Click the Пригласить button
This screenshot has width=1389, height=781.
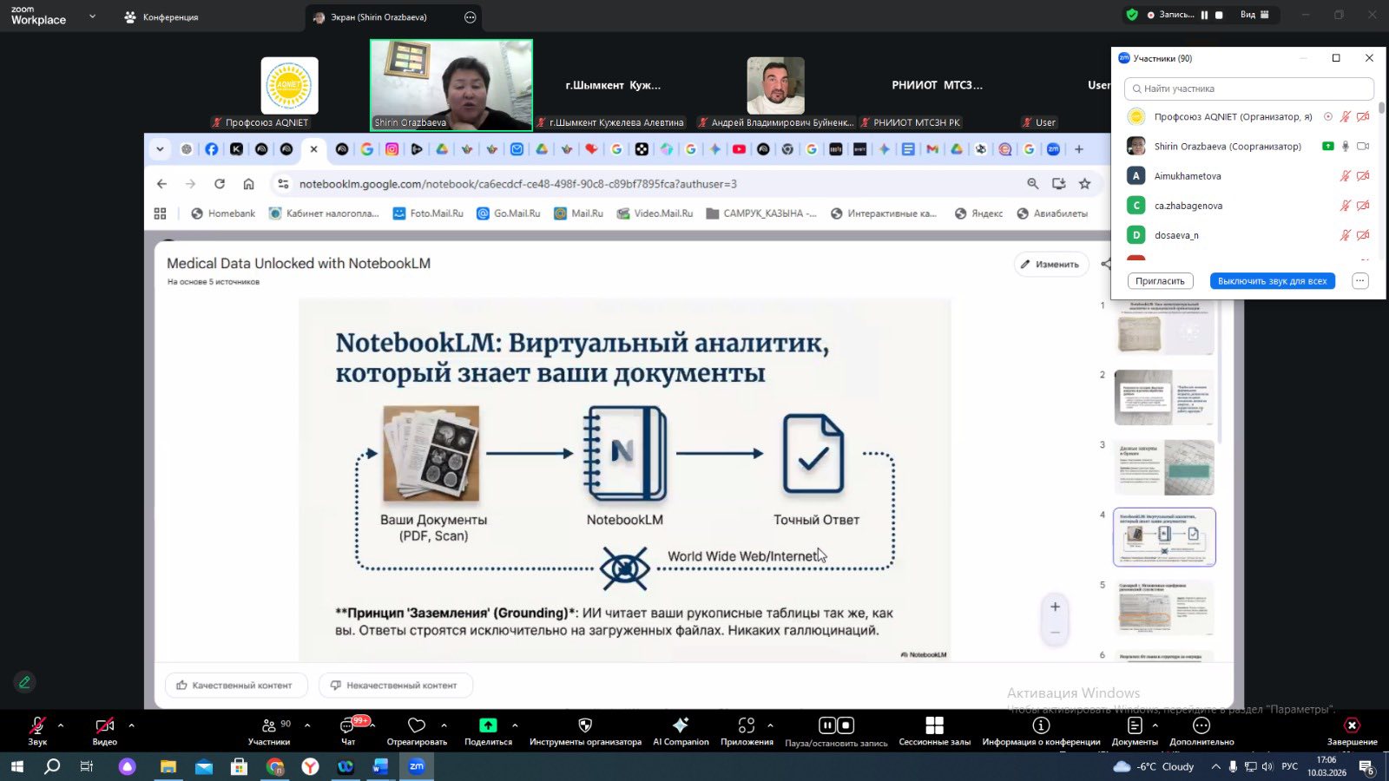pos(1160,281)
